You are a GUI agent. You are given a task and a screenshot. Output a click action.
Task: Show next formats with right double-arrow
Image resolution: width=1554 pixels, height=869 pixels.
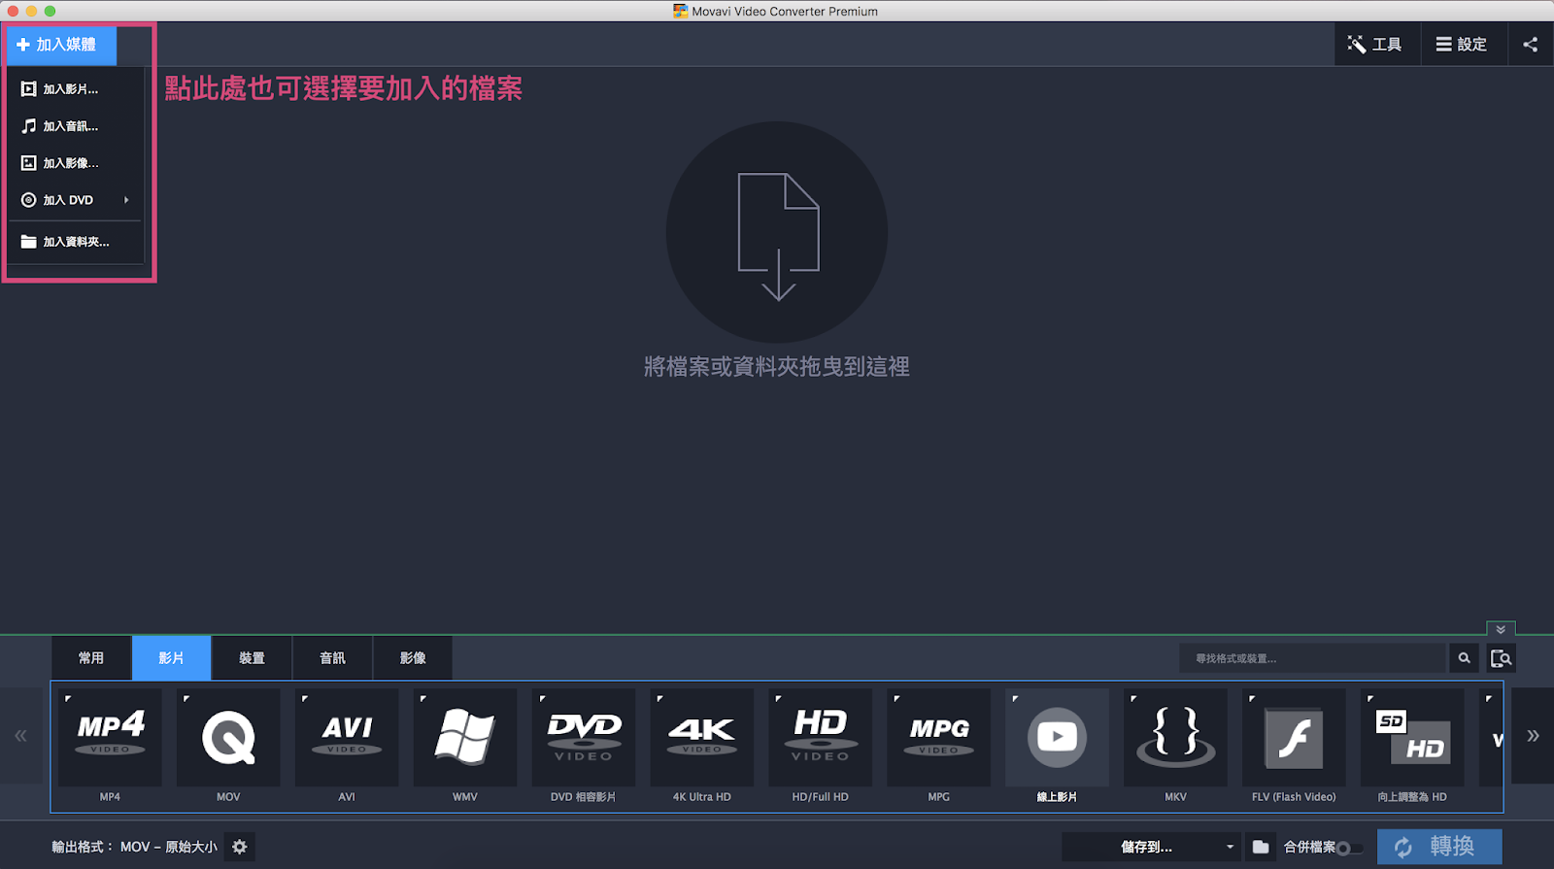pyautogui.click(x=1533, y=736)
